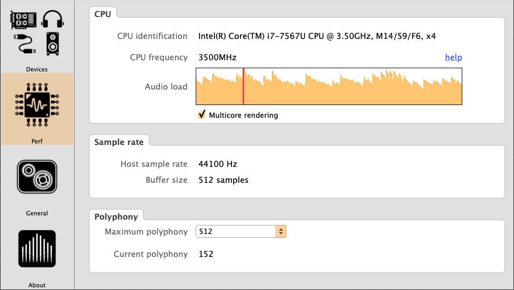Click the Sample rate section heading

coord(119,142)
